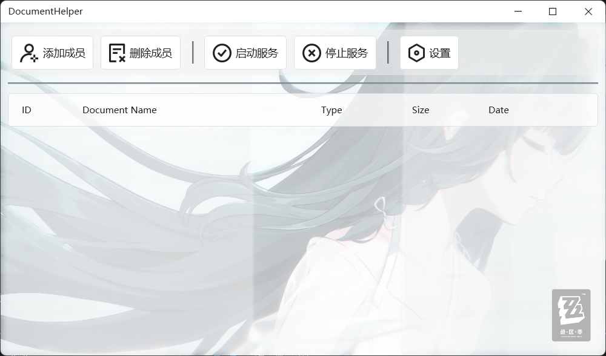606x356 pixels.
Task: Click the Date column header
Action: click(x=499, y=110)
